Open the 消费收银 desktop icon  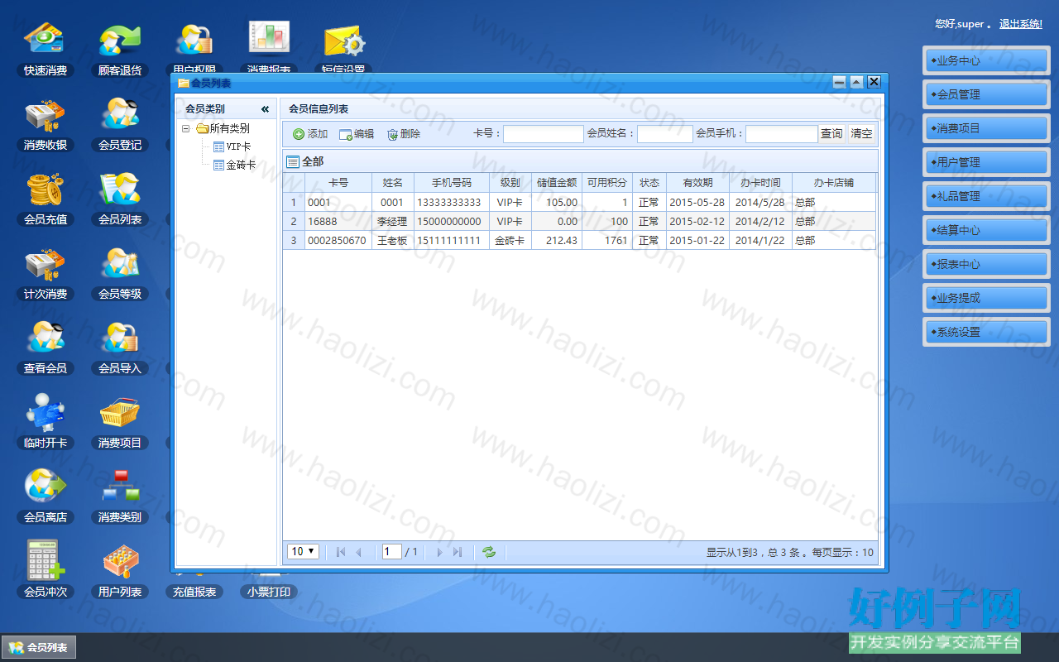(46, 124)
